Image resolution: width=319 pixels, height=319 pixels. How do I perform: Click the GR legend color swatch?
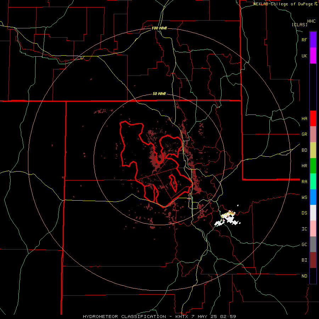313,134
